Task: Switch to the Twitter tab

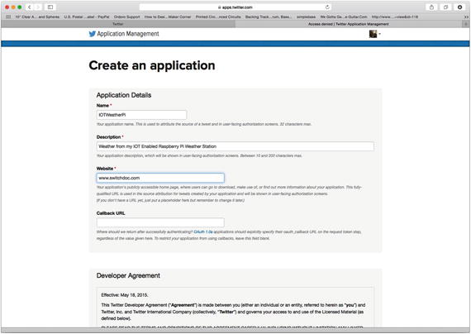Action: 118,24
